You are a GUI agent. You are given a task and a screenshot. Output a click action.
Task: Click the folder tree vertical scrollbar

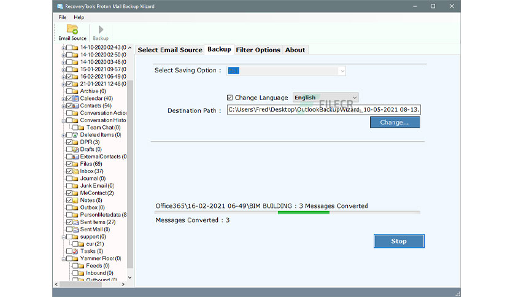[x=130, y=174]
